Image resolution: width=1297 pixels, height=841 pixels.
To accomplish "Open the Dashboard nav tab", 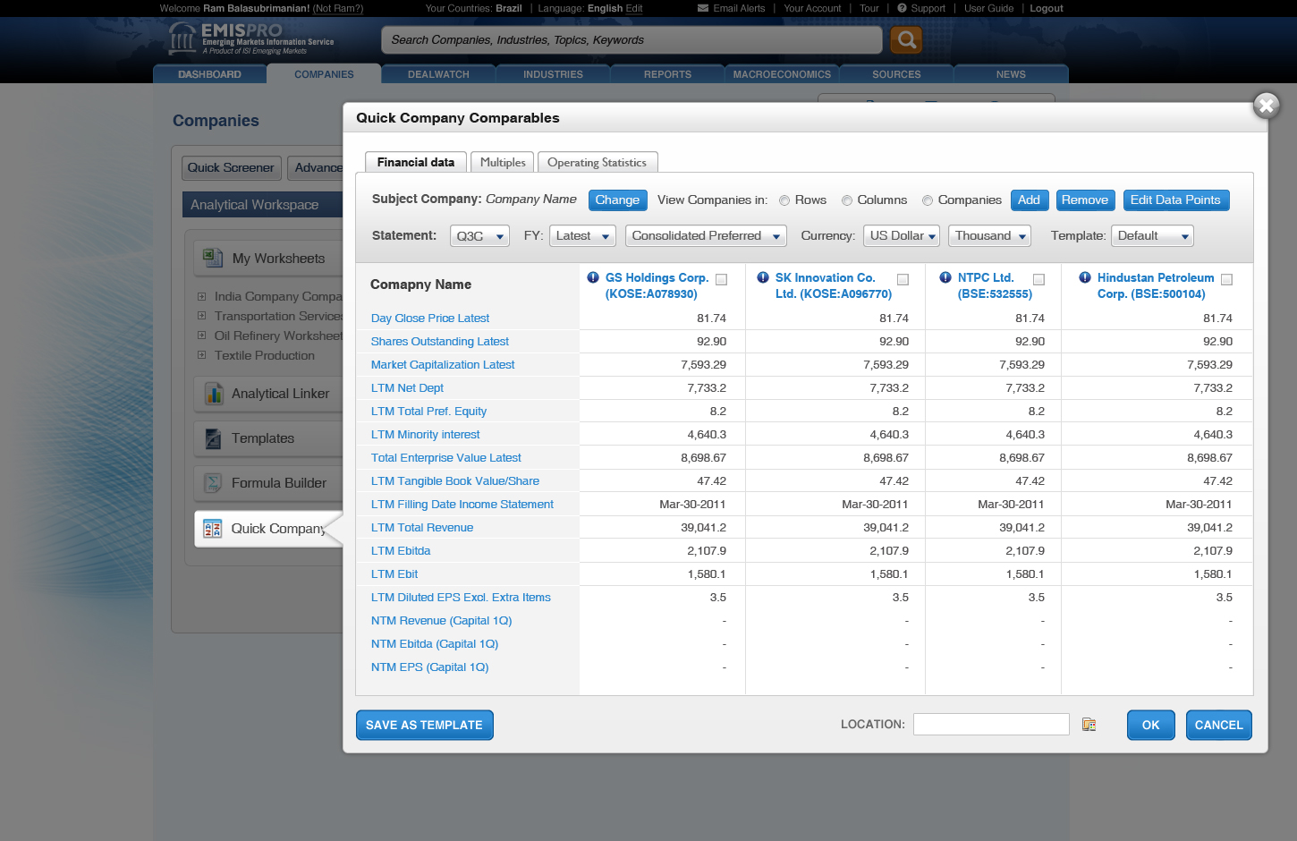I will 209,74.
